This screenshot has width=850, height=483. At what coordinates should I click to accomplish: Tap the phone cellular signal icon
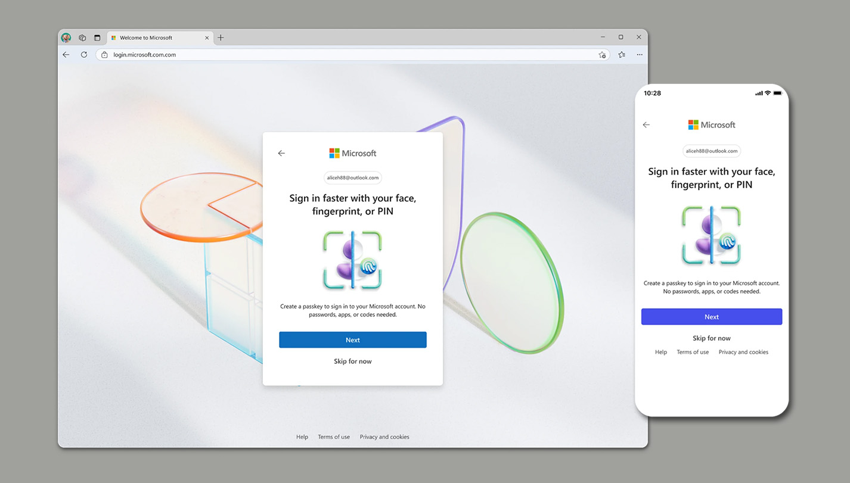(759, 94)
